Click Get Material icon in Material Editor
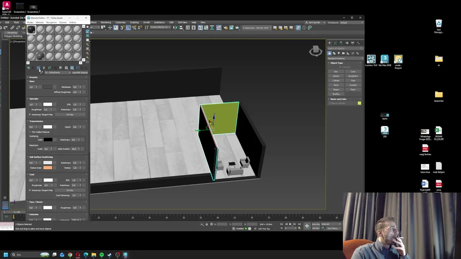This screenshot has height=259, width=461. click(28, 68)
